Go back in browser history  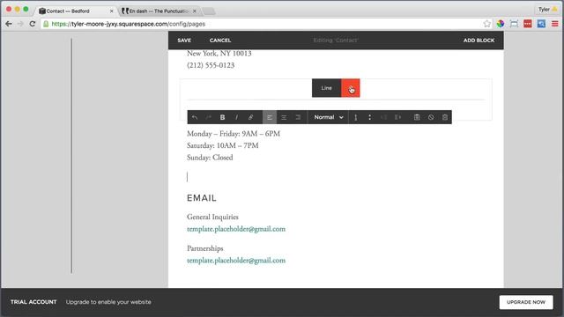tap(9, 24)
